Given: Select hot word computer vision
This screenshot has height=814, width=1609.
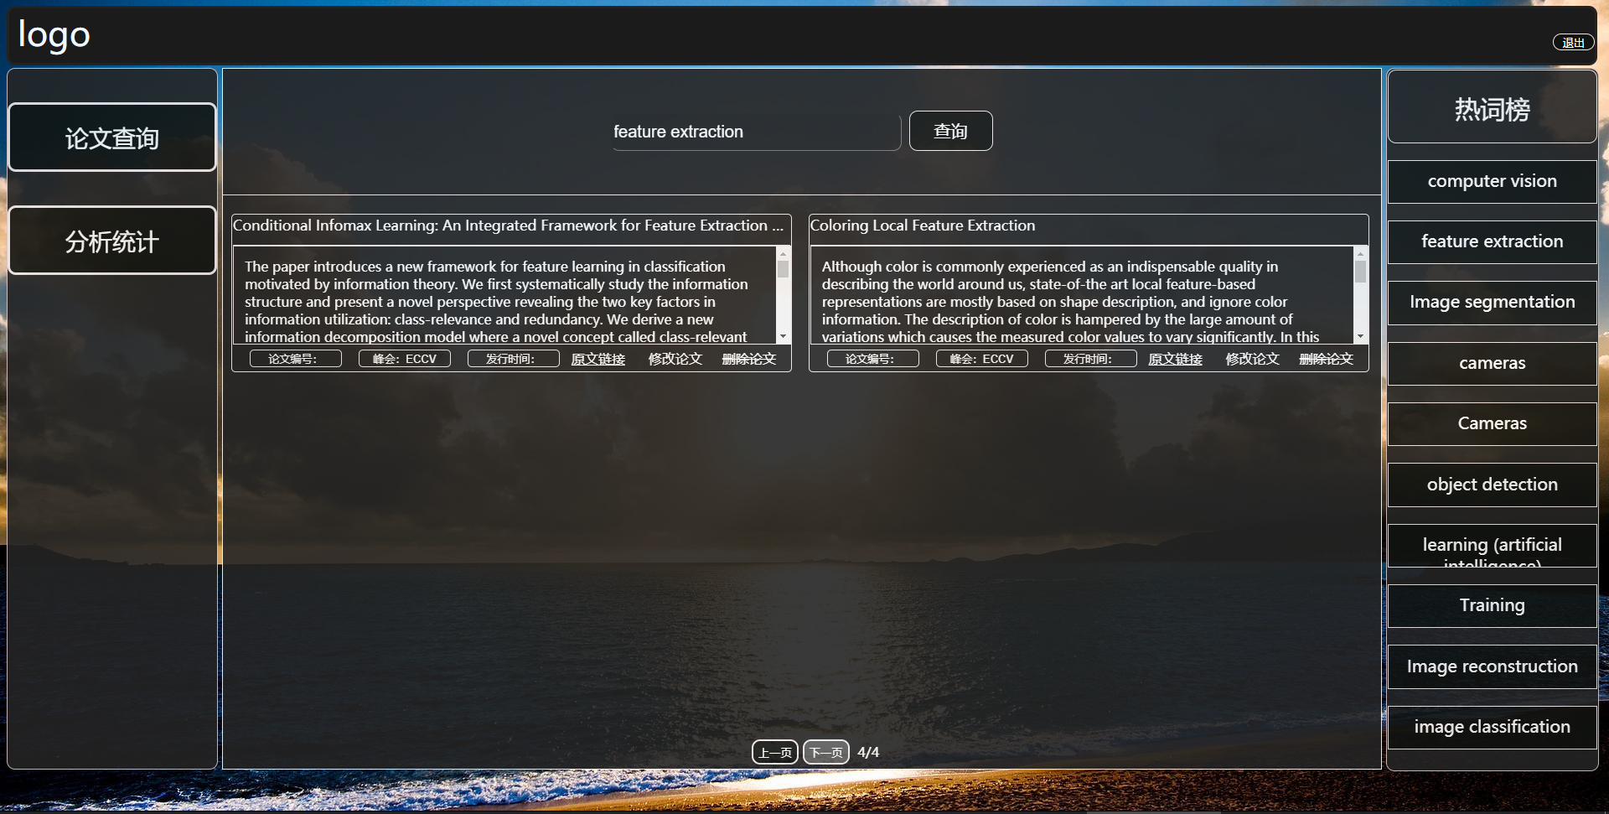Looking at the screenshot, I should tap(1493, 181).
